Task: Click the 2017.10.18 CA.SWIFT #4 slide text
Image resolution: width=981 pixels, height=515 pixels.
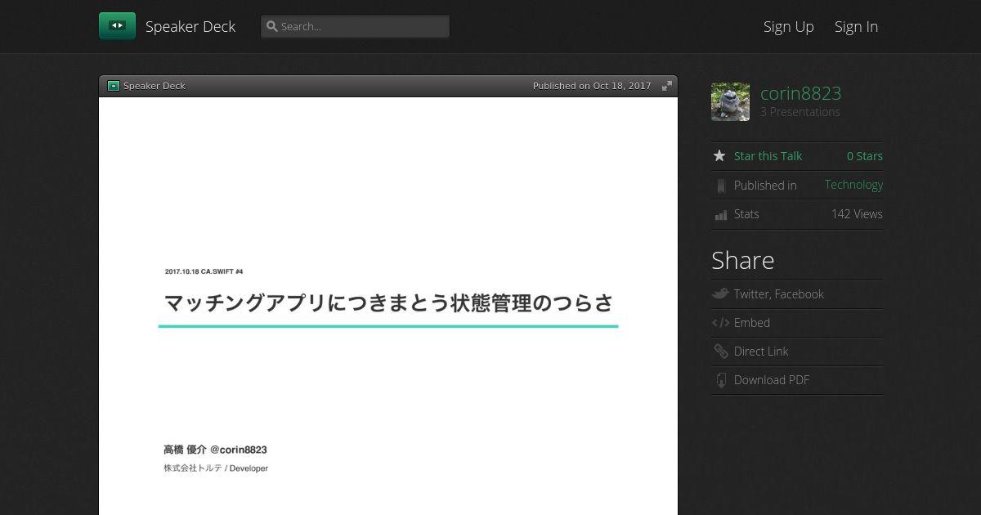Action: pos(204,271)
